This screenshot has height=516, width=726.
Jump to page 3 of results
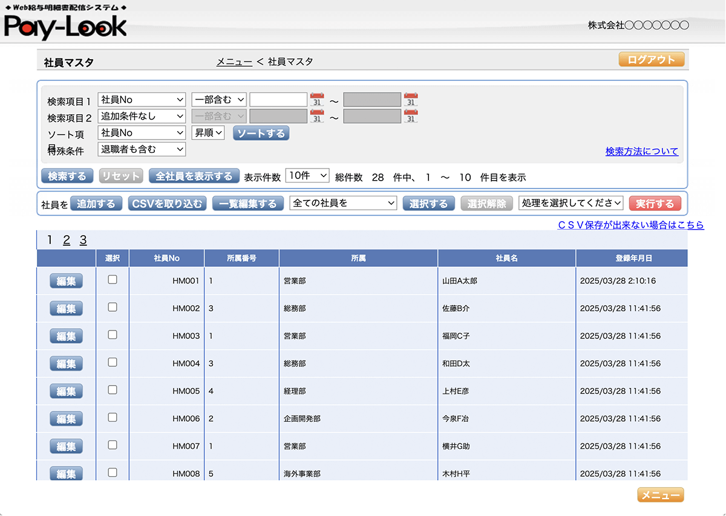click(83, 240)
